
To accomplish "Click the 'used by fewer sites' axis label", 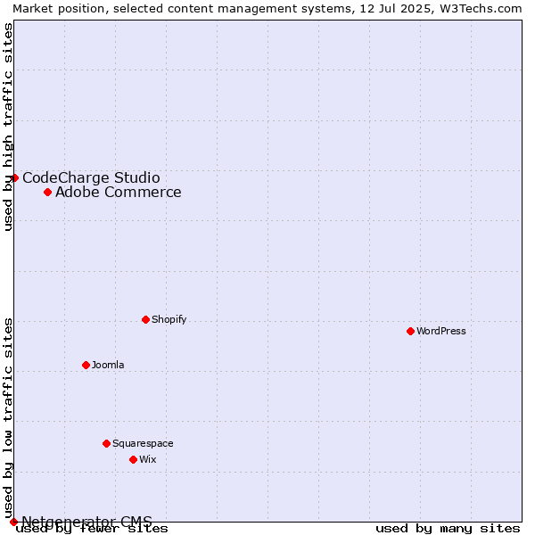I will 92,529.
